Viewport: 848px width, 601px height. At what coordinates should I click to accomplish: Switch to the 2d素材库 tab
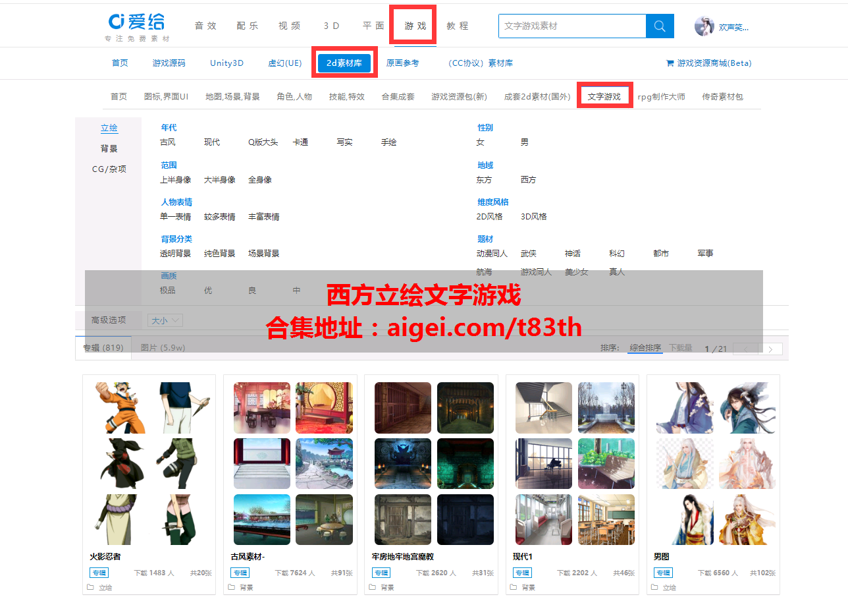pos(344,63)
